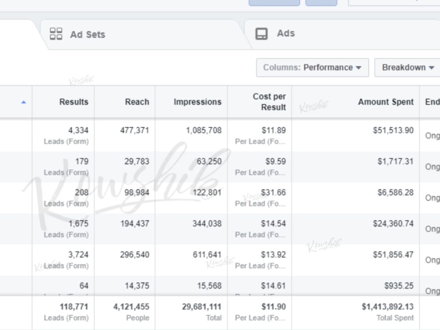Viewport: 440px width, 330px height.
Task: Sort by the Reach column header
Action: pyautogui.click(x=137, y=102)
